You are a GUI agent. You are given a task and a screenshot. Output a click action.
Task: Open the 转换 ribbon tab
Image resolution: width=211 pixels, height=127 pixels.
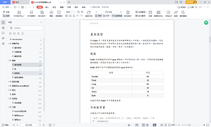pyautogui.click(x=84, y=7)
